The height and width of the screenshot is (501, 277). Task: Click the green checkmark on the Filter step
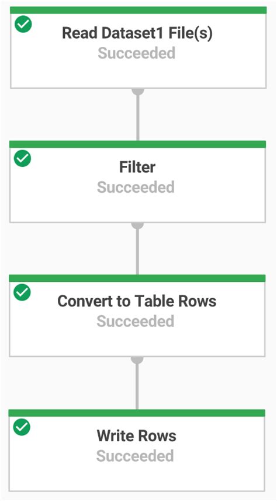[23, 159]
